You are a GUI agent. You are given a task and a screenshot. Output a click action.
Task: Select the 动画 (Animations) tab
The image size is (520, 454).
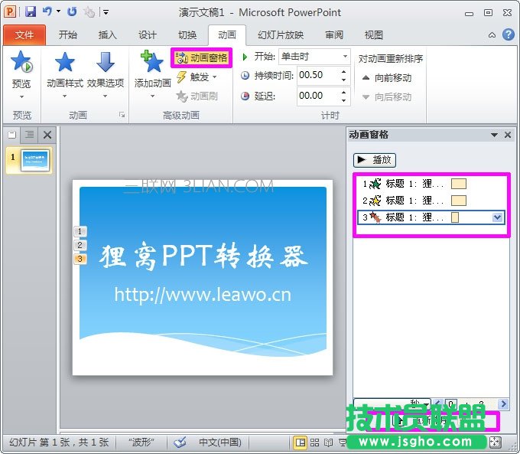pyautogui.click(x=227, y=35)
